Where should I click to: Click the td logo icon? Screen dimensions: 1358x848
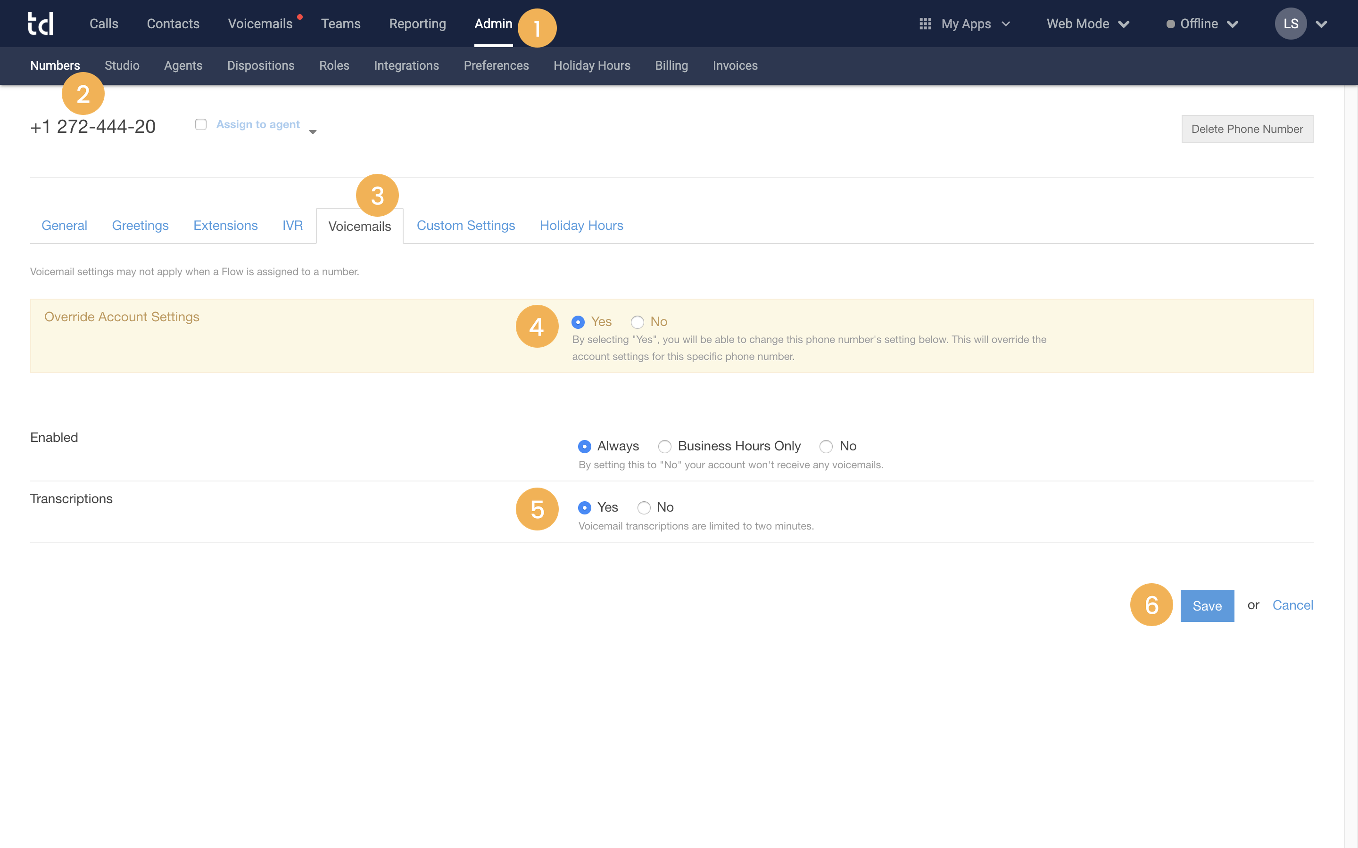coord(41,24)
